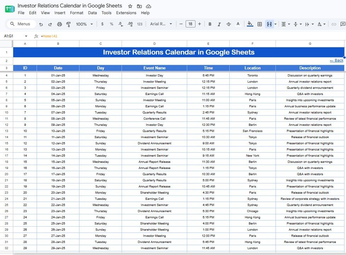Click the Conference Call cell
Image resolution: width=346 pixels, height=255 pixels.
click(154, 119)
